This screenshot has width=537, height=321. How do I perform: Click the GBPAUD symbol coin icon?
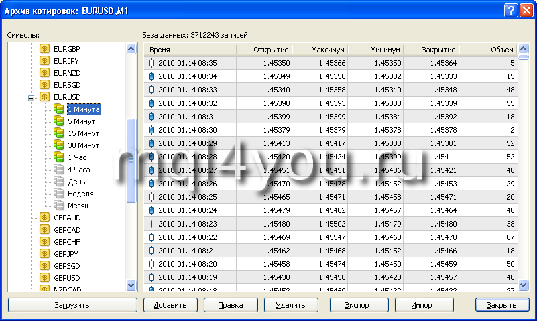[45, 218]
